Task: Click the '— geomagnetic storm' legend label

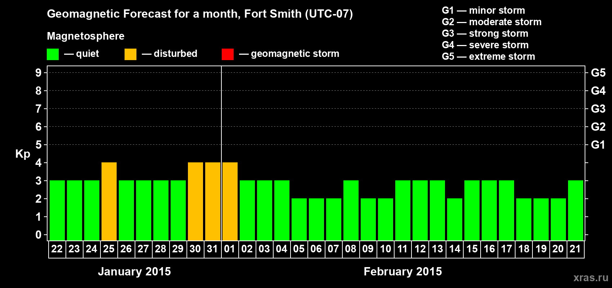Action: pyautogui.click(x=289, y=54)
